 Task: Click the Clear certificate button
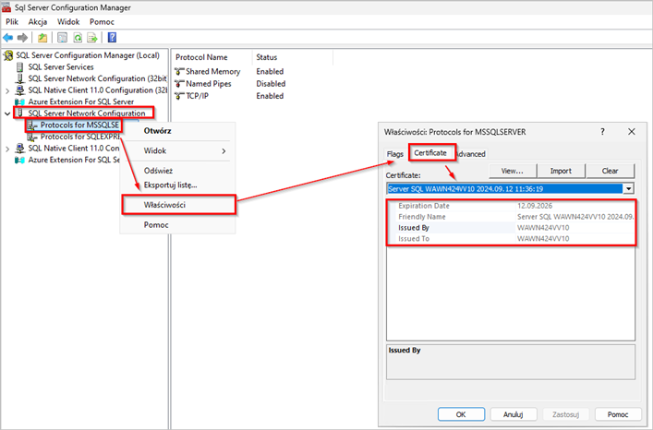(x=610, y=171)
